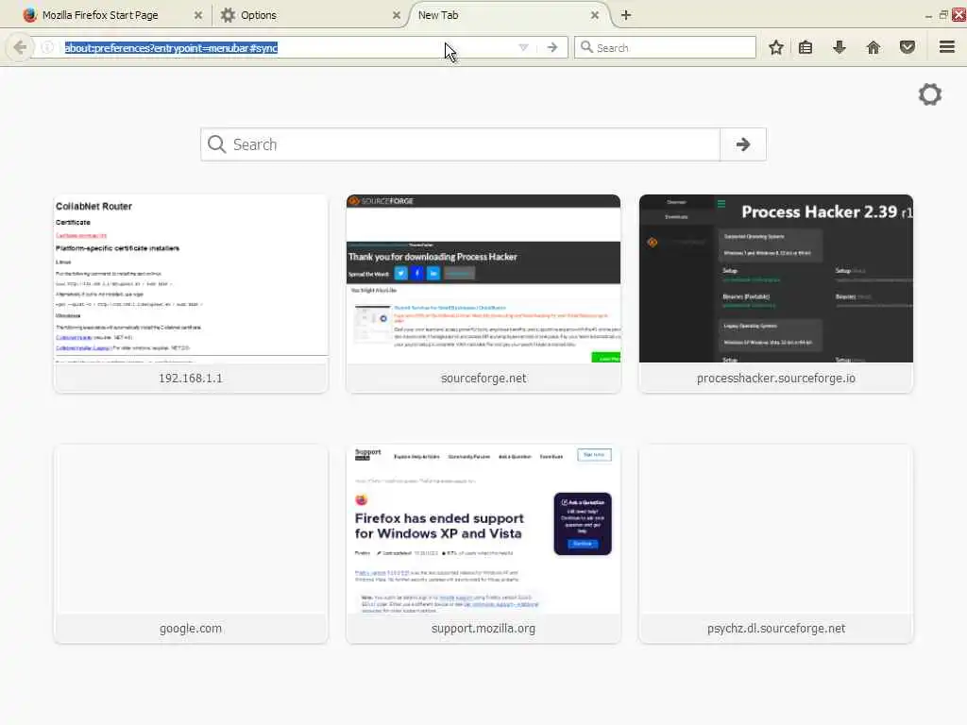967x725 pixels.
Task: Open the google.com tile
Action: click(191, 544)
